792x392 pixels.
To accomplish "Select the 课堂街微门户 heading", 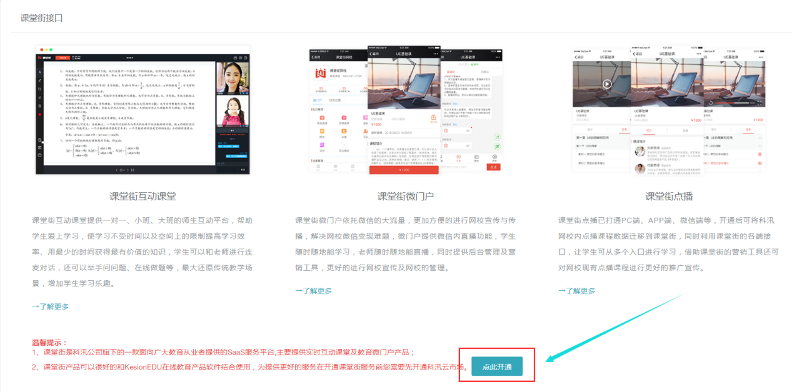I will coord(405,196).
